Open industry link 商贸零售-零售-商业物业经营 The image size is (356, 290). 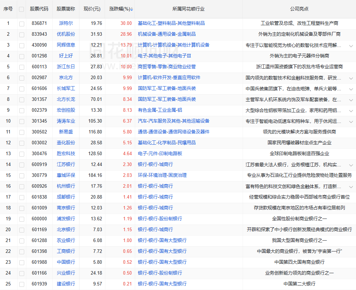coord(167,67)
